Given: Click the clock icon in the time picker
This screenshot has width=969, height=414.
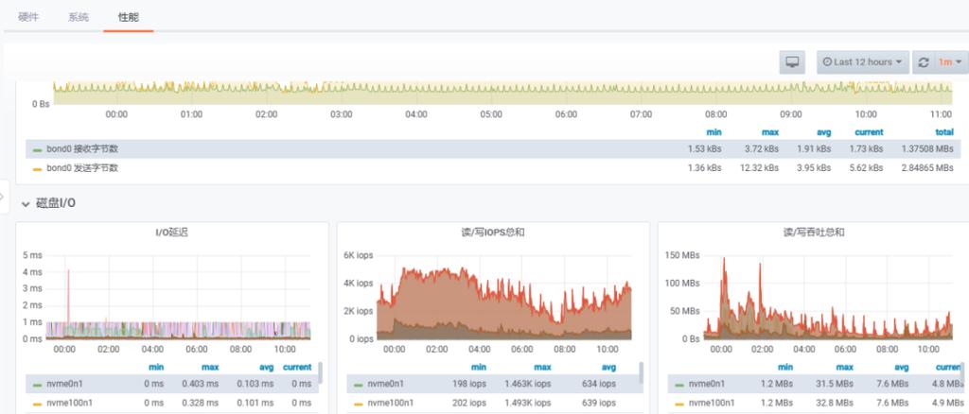Looking at the screenshot, I should pyautogui.click(x=827, y=62).
